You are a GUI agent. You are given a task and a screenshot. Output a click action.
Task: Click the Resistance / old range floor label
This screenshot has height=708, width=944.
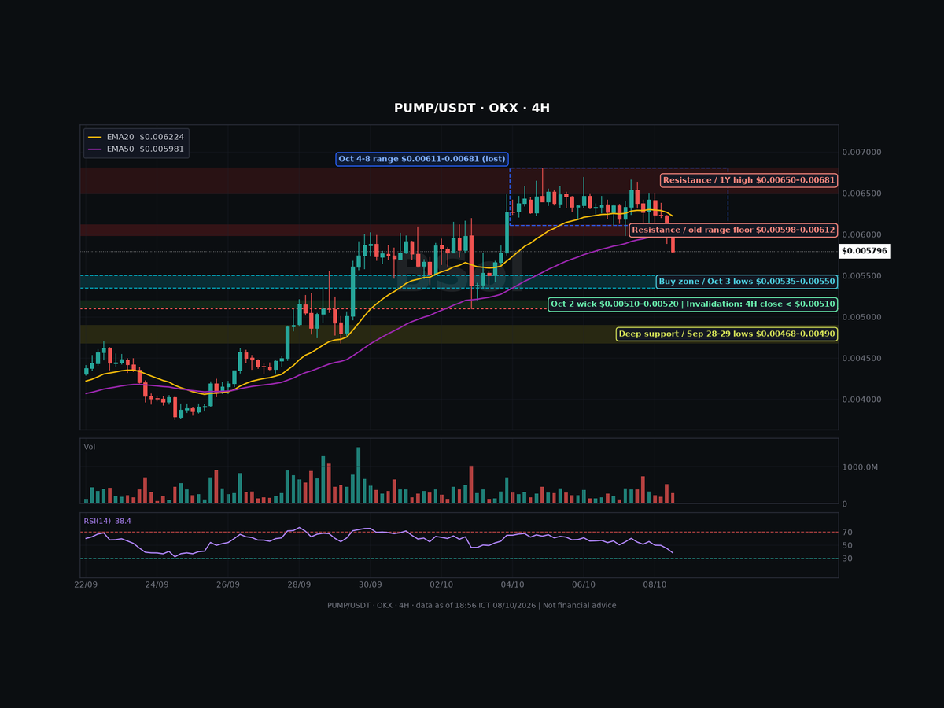tap(734, 230)
